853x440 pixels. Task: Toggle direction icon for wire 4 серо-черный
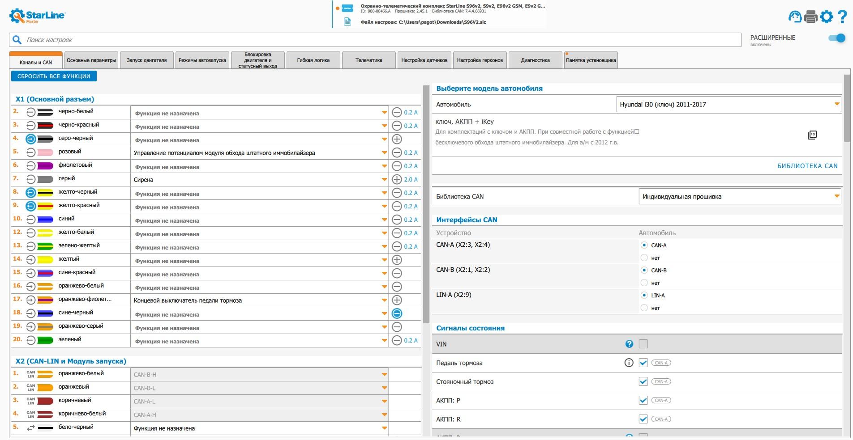[x=30, y=139]
